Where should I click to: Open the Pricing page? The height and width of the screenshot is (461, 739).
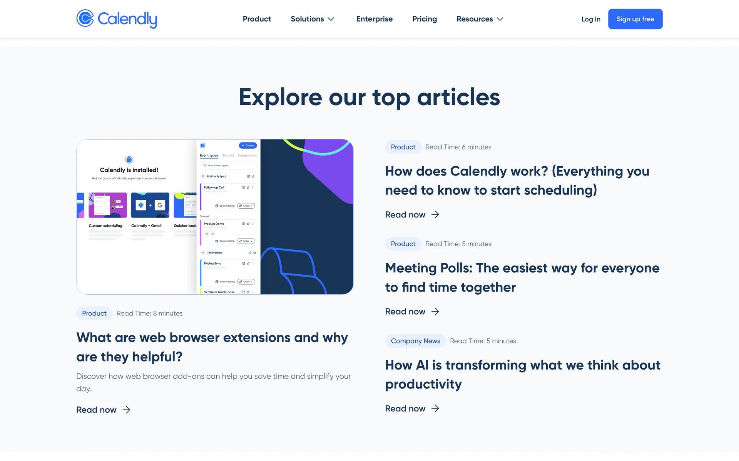pos(425,19)
